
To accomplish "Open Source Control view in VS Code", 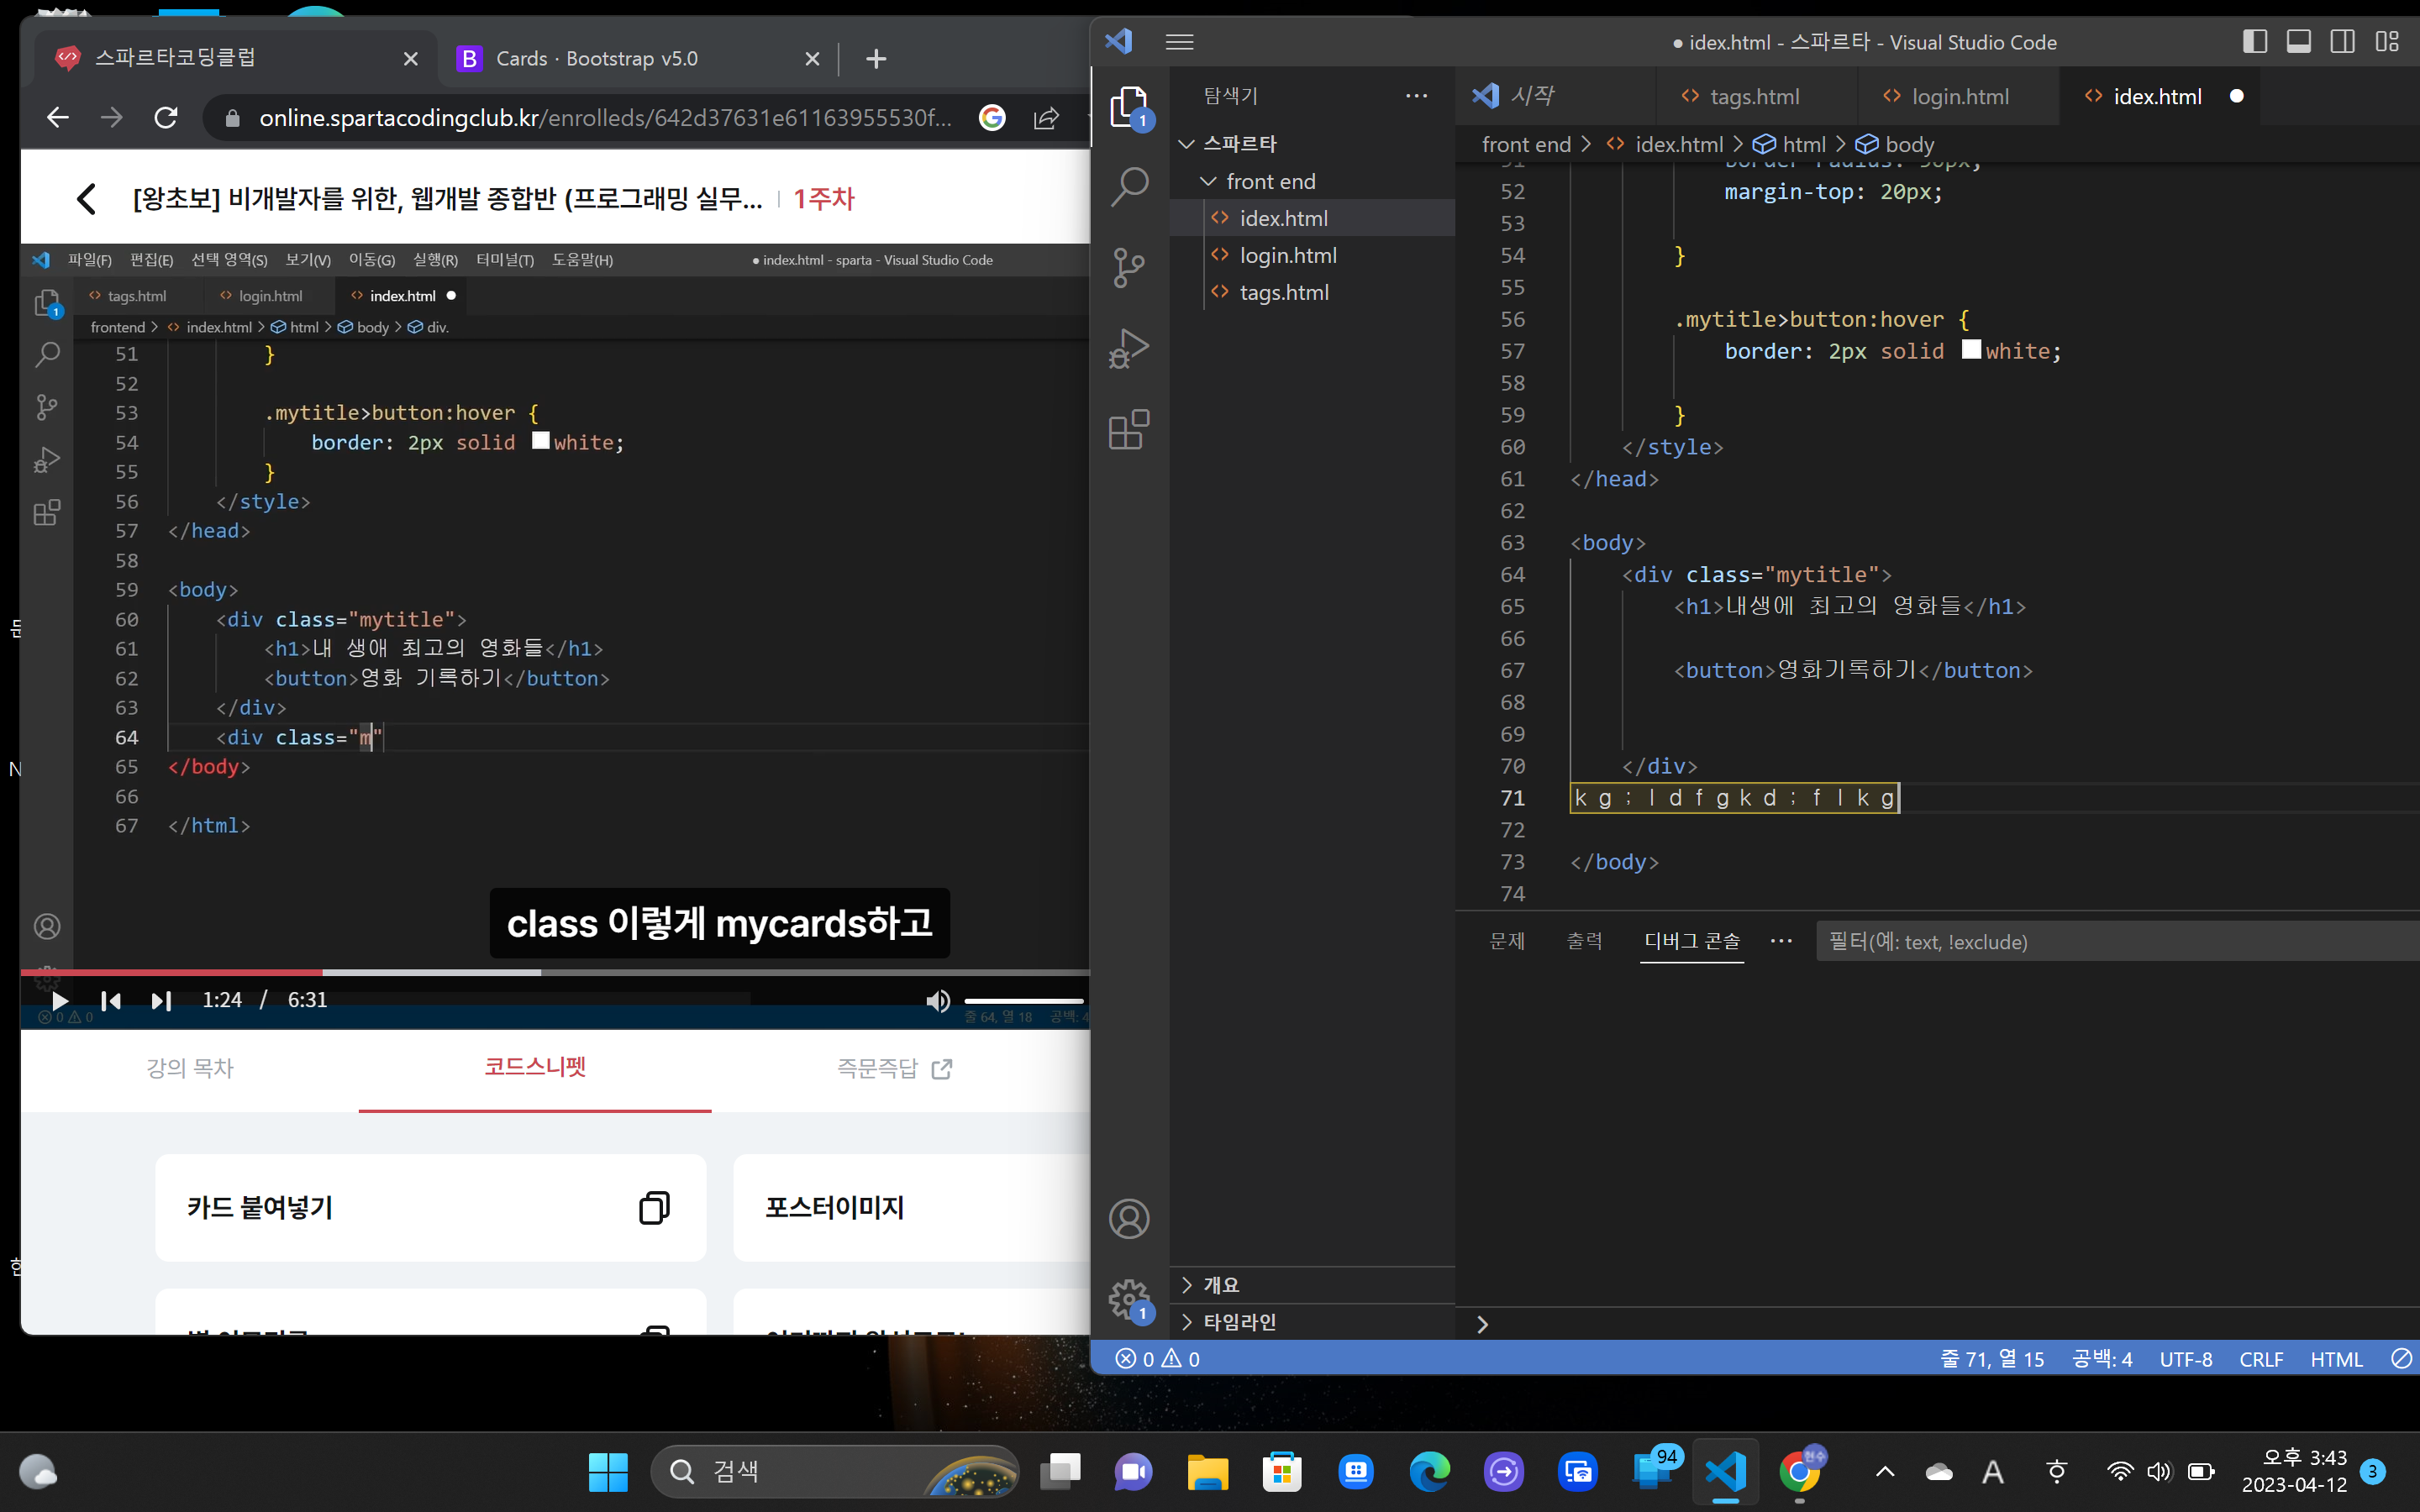I will 1129,268.
